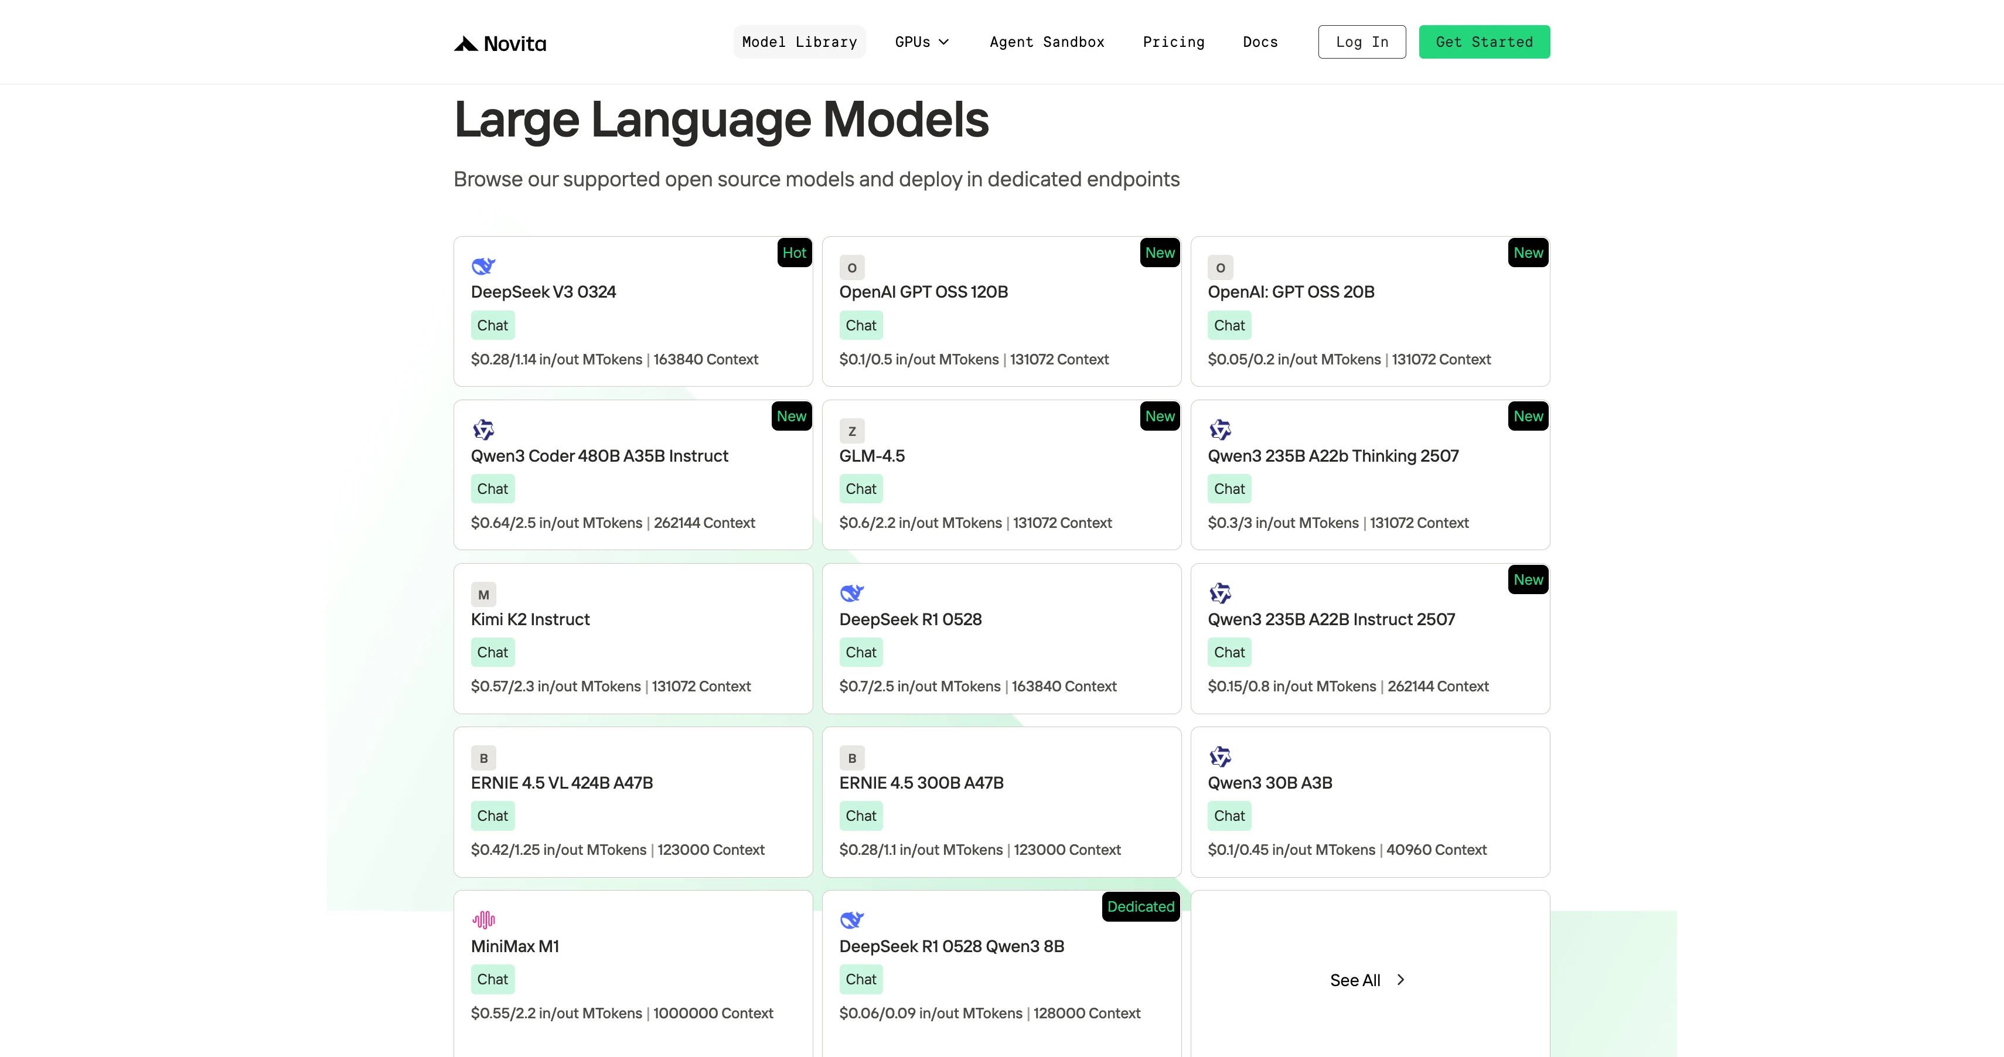Open the MiniMax M1 model title
Screen dimensions: 2004x1057
point(514,946)
